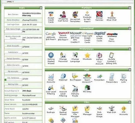135x123 pixels.
Task: Launch the Getting Started Wizard
Action: [x=51, y=55]
